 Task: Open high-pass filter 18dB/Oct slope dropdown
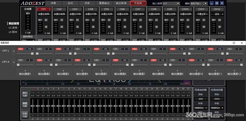[x=201, y=108]
